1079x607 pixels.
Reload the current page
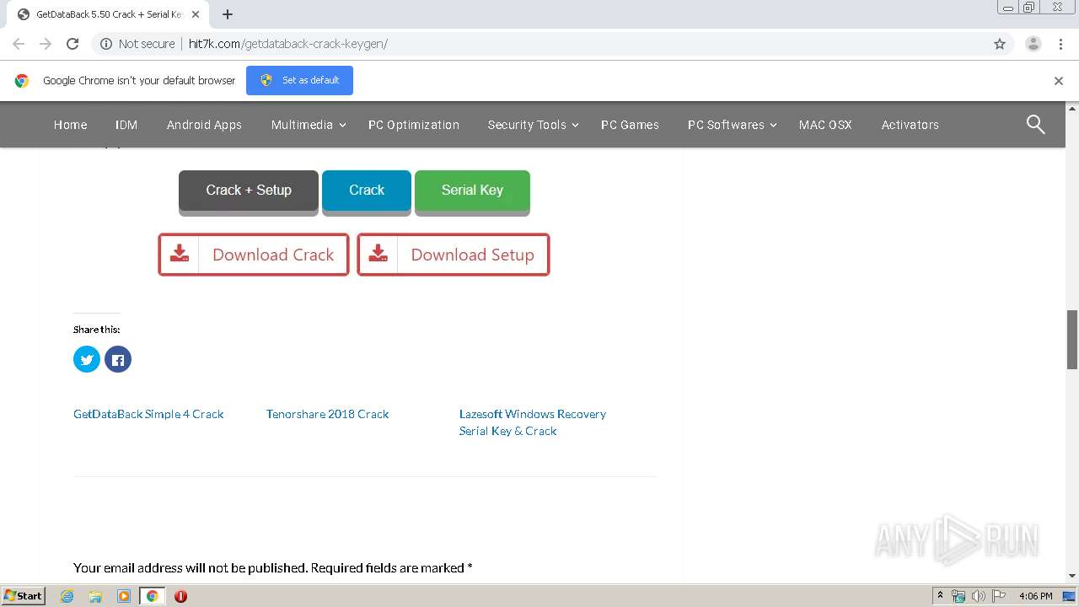pos(72,44)
